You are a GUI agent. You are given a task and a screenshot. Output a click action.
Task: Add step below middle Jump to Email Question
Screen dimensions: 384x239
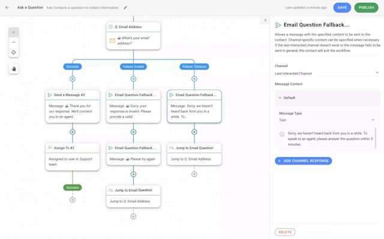click(133, 216)
